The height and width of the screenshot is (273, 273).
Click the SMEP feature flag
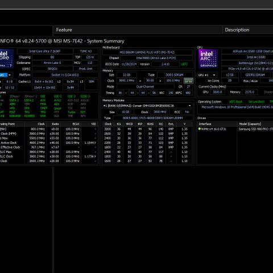(44, 108)
